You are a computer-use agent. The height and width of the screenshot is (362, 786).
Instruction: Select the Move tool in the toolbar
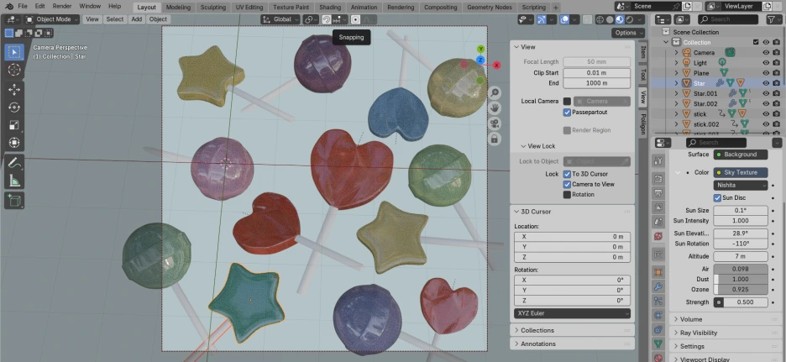(x=14, y=89)
